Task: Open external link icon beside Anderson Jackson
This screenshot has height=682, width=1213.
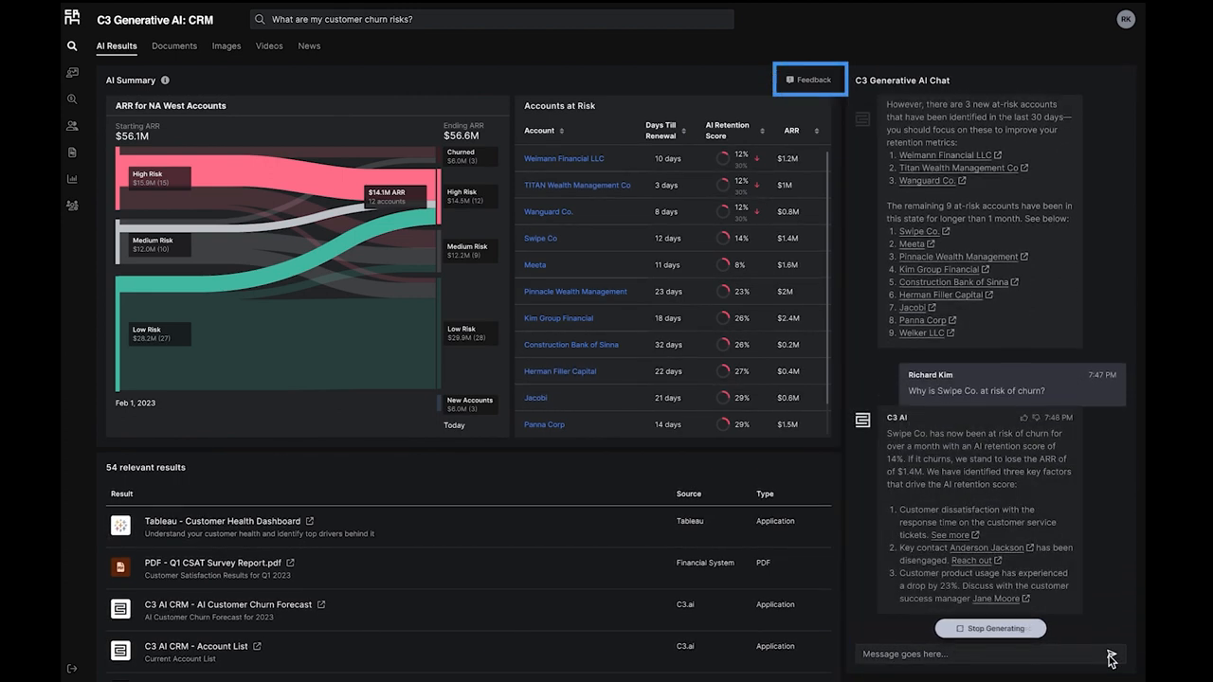Action: click(x=1030, y=547)
